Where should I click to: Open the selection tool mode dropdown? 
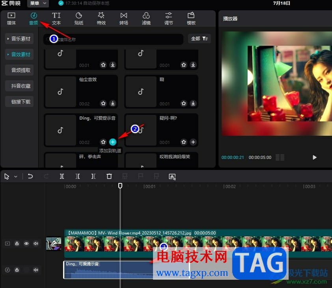16,177
